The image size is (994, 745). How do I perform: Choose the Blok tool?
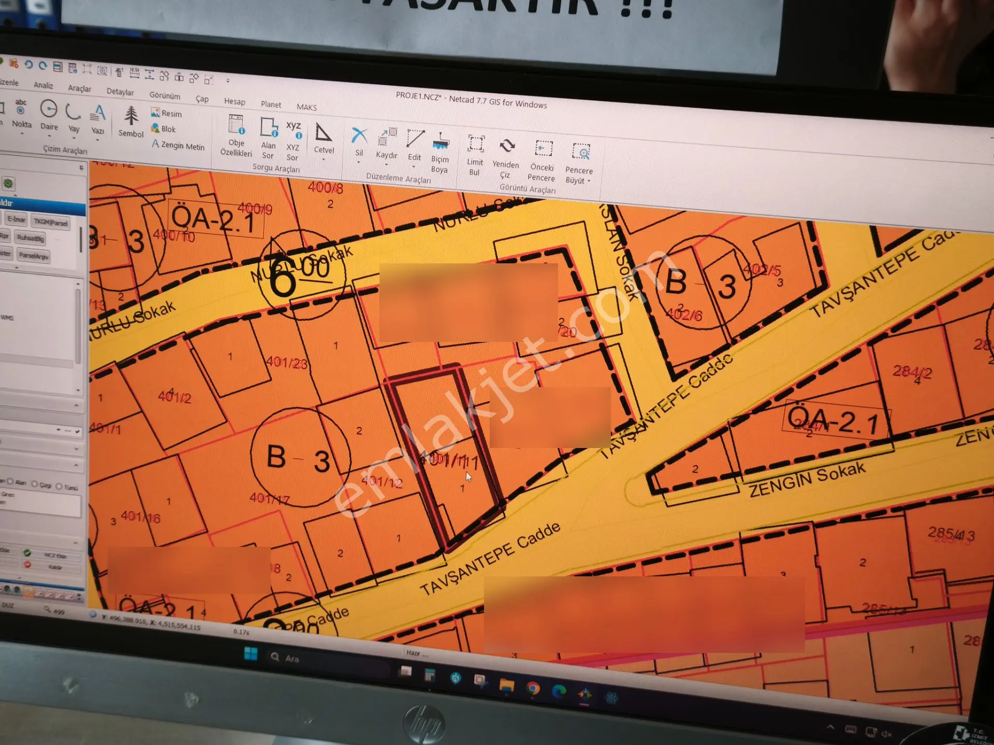tap(163, 128)
